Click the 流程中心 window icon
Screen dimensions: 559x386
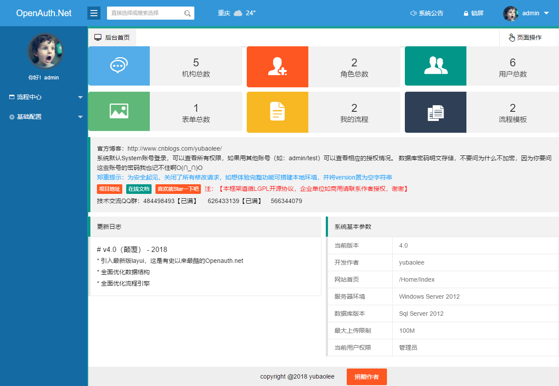coord(12,97)
